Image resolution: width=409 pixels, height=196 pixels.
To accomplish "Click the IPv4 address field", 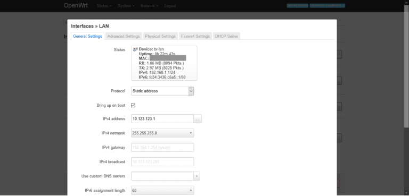I will [x=162, y=118].
